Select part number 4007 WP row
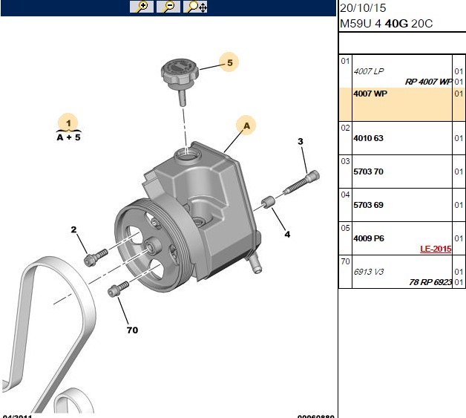This screenshot has width=466, height=418. pos(402,104)
